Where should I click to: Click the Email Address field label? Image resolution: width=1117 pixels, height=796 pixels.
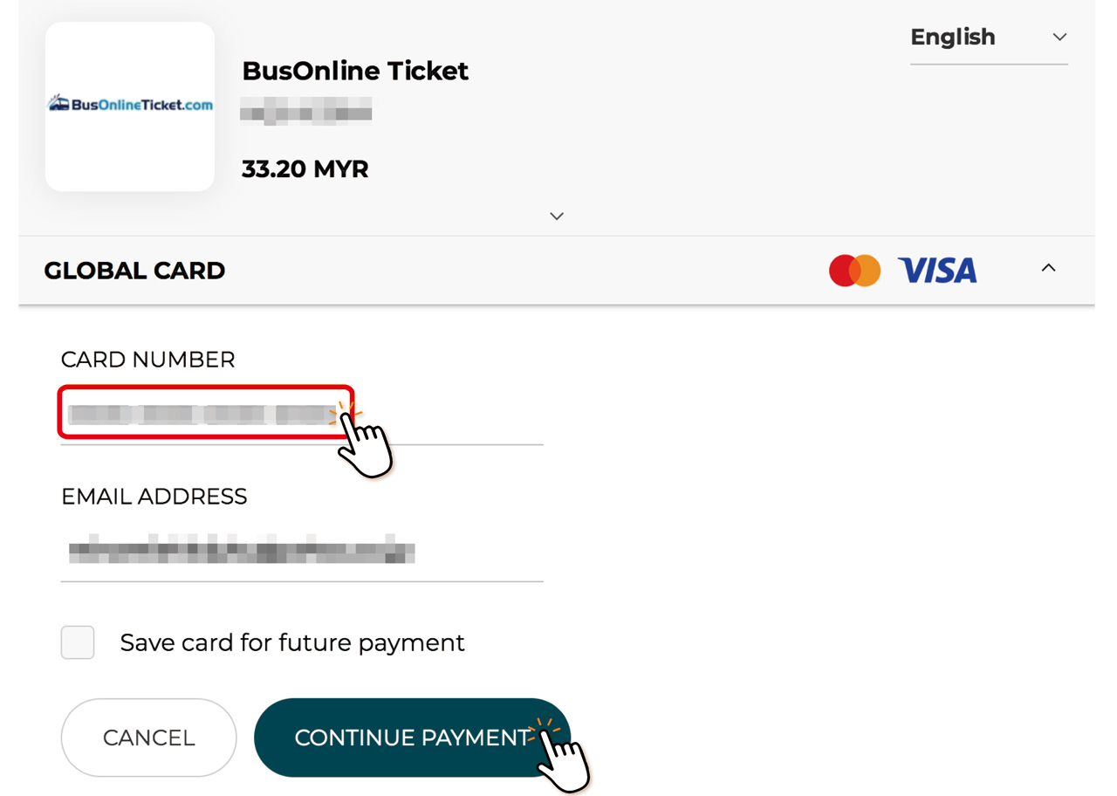154,497
